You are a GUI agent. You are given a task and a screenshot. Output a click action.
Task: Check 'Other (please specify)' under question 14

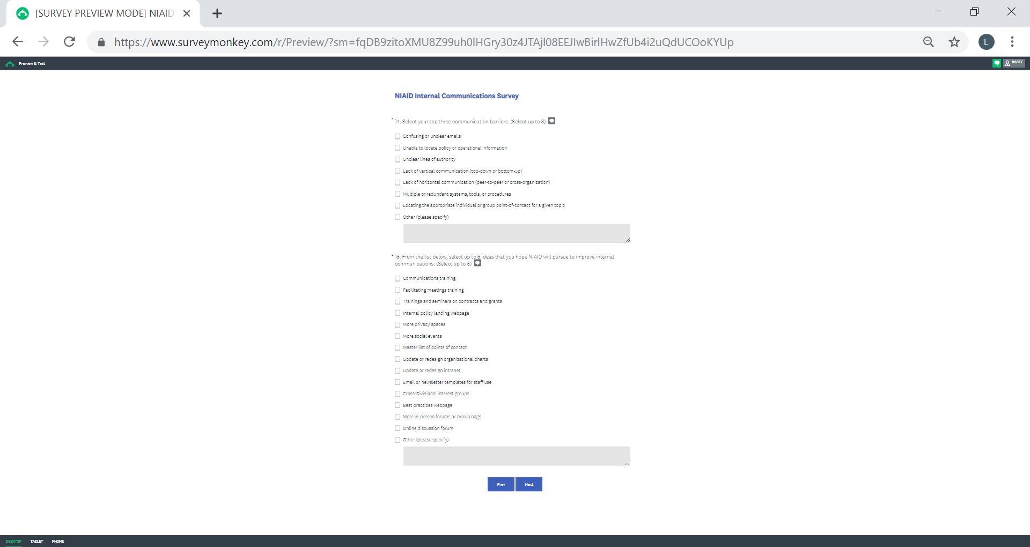tap(398, 217)
